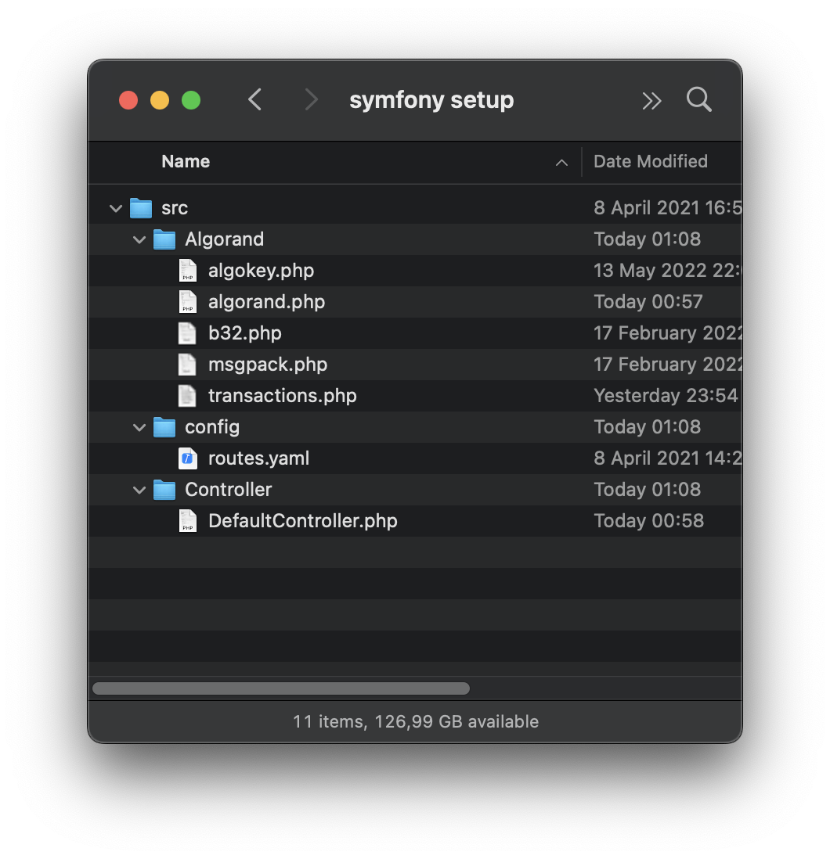Click the 'Today 00:58' date of DefaultController.php
This screenshot has height=859, width=830.
(648, 521)
